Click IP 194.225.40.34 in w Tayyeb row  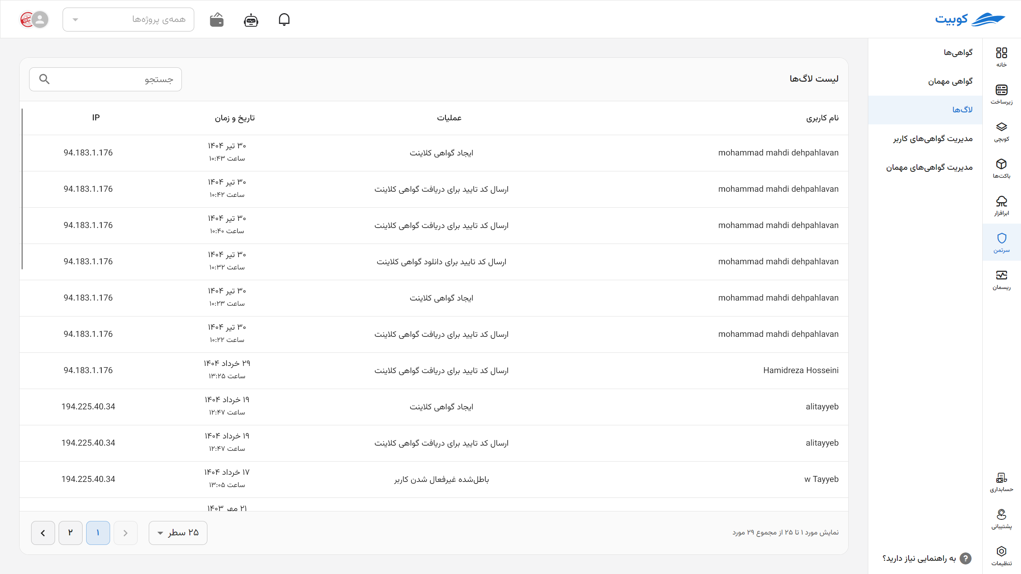(88, 479)
